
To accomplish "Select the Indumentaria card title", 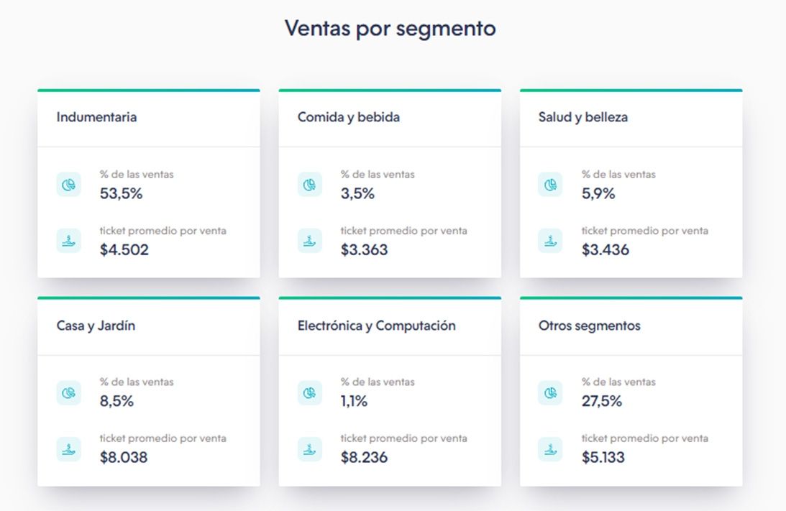I will (x=96, y=117).
